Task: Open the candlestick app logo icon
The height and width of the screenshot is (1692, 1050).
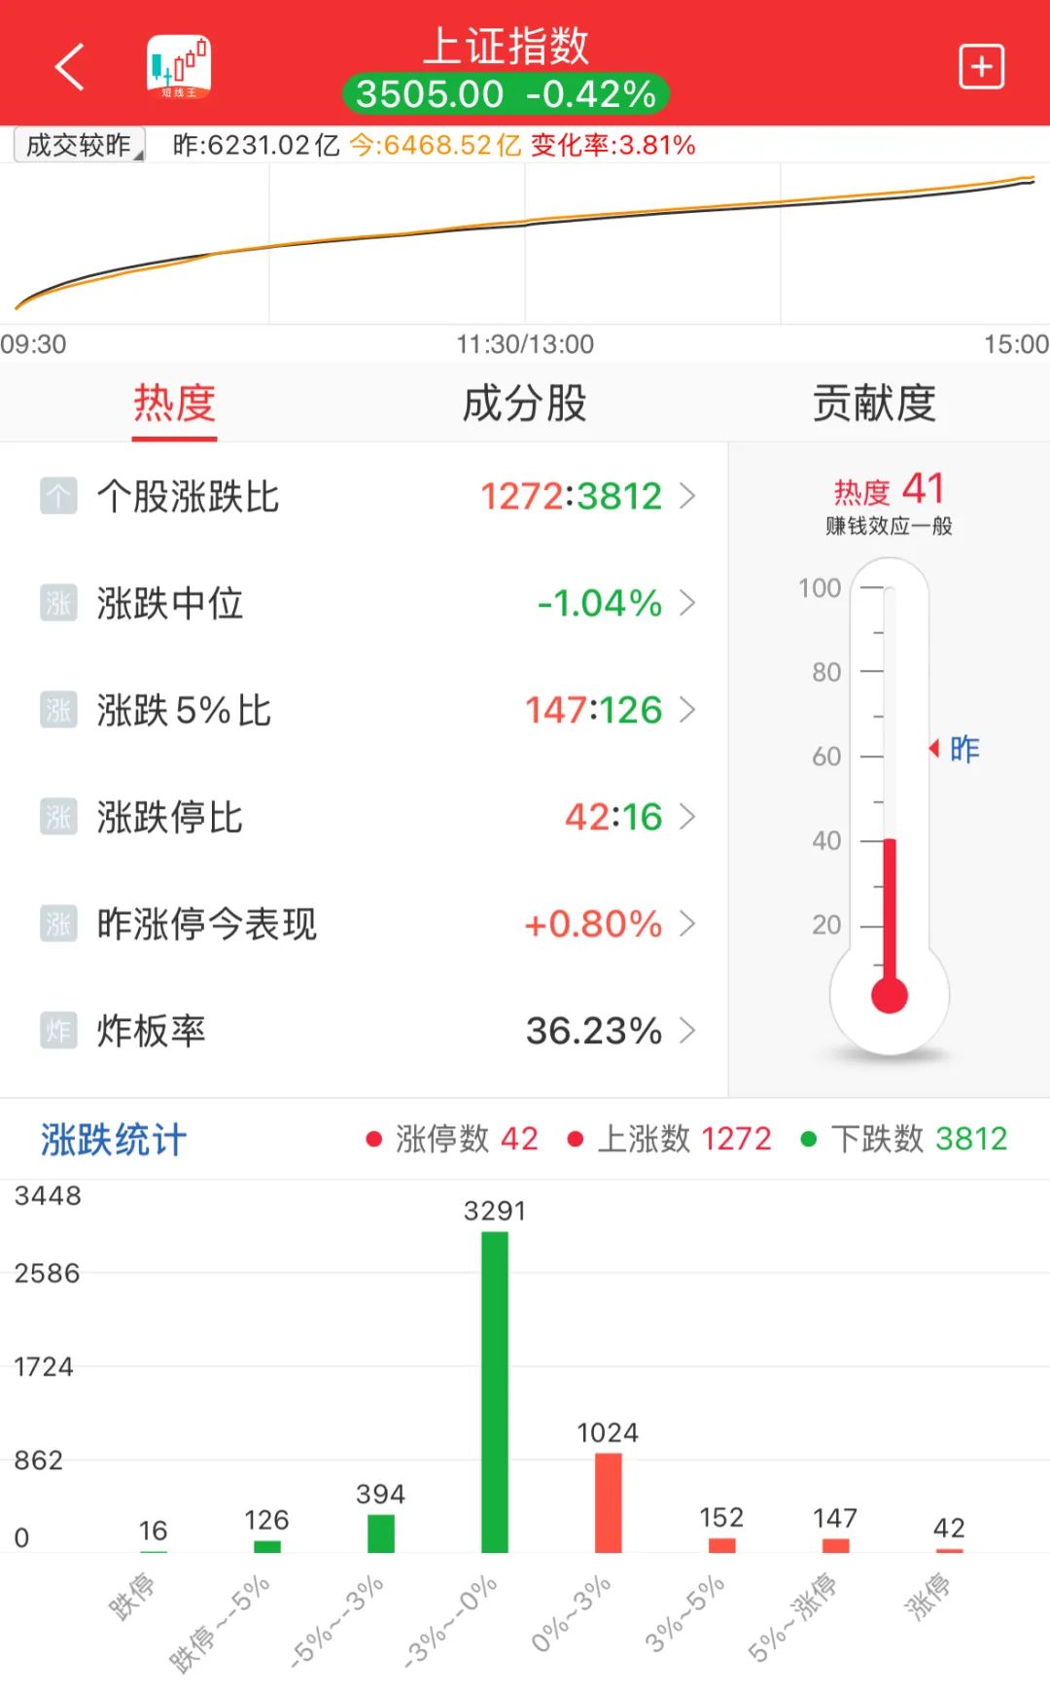Action: click(x=179, y=66)
